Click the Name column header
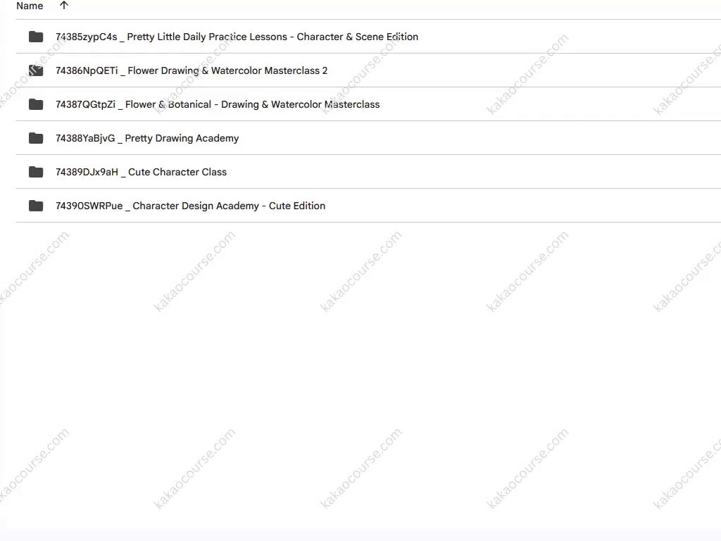Screen dimensions: 721x541 [x=30, y=6]
